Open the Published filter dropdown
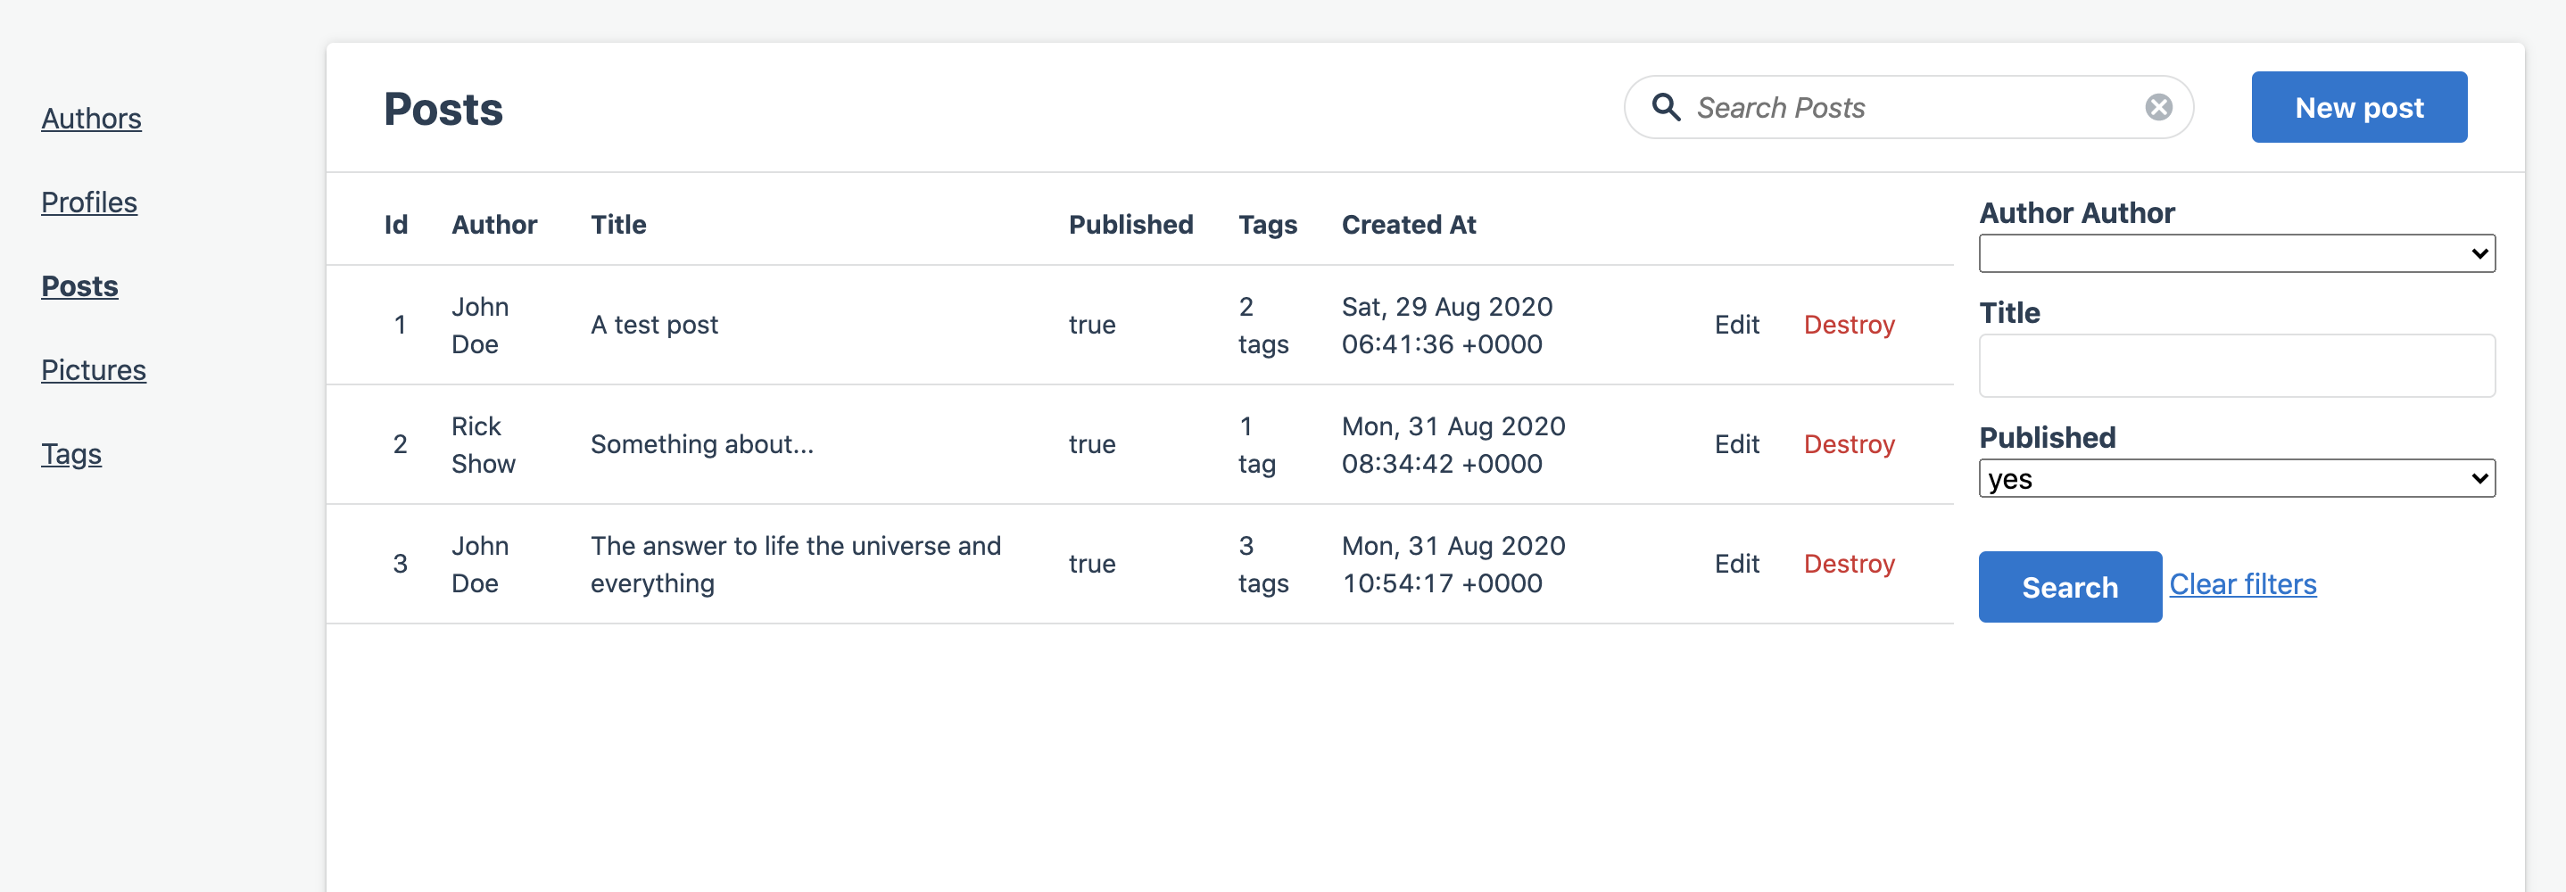Screen dimensions: 2566x892 click(2235, 478)
